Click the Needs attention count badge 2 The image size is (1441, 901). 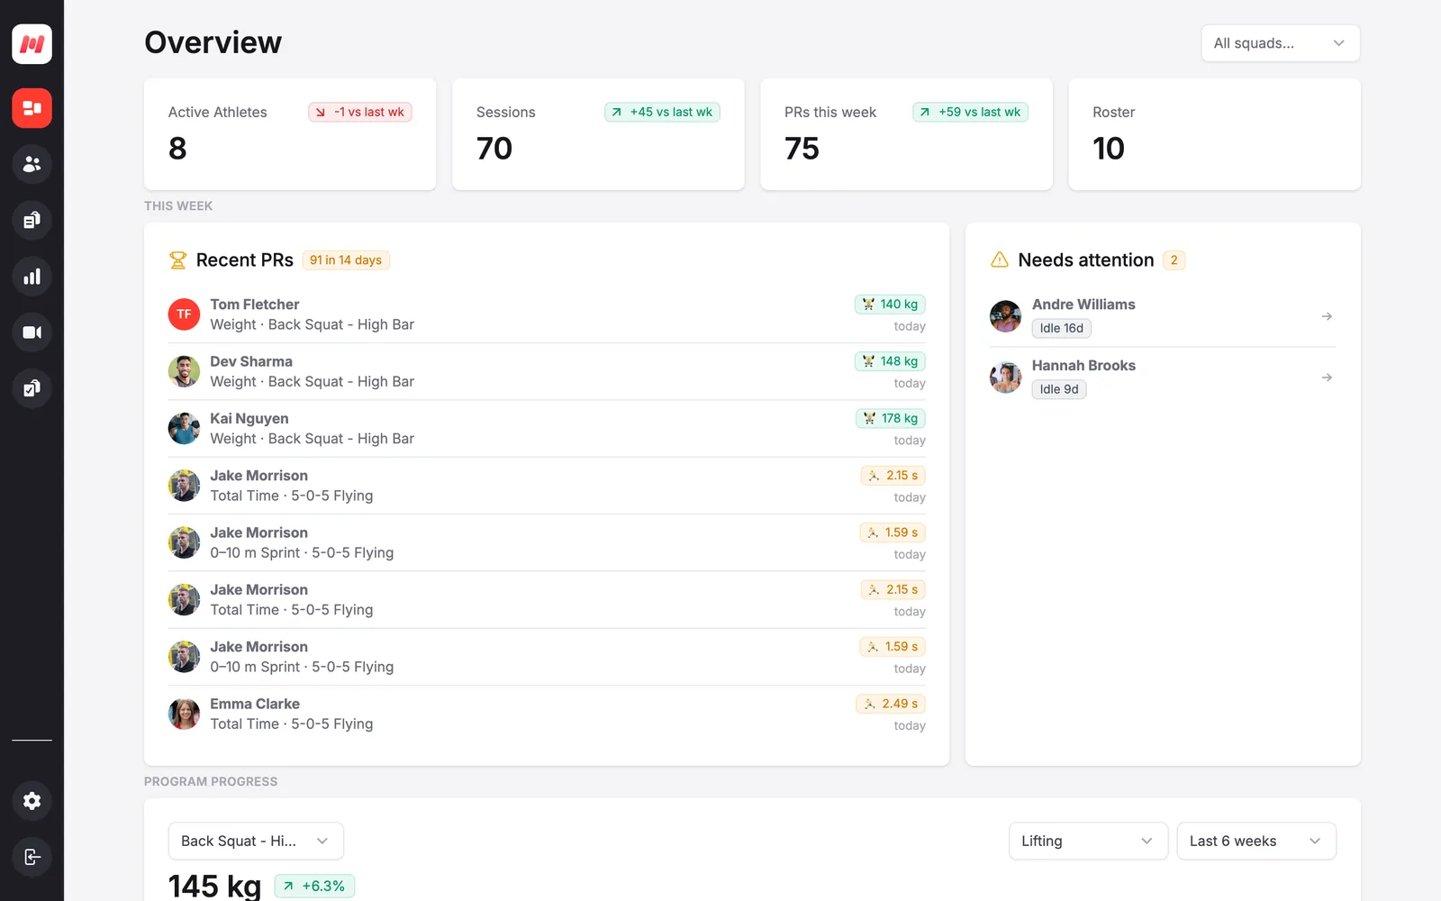(x=1174, y=260)
